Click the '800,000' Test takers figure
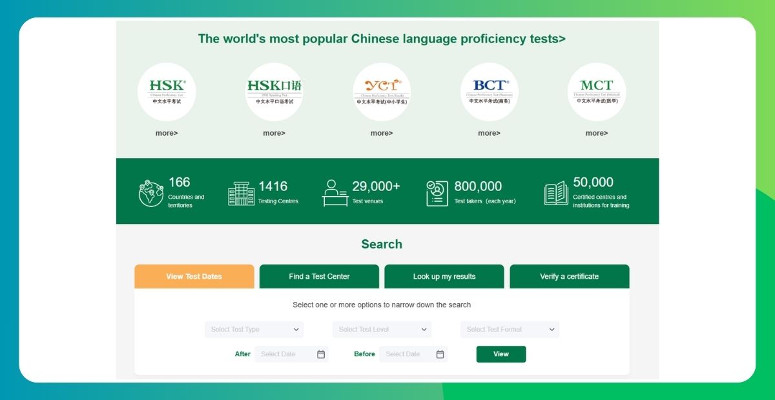775x400 pixels. tap(478, 186)
